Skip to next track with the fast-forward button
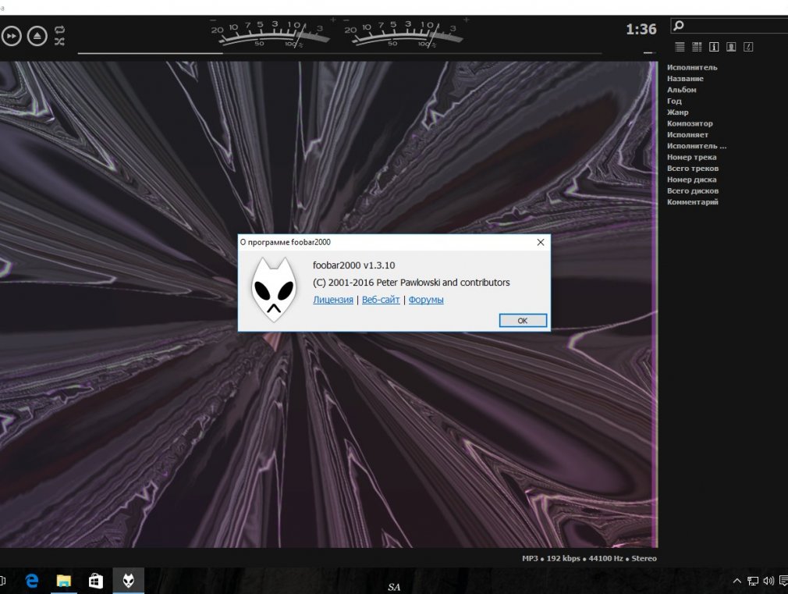Viewport: 788px width, 594px height. coord(11,36)
